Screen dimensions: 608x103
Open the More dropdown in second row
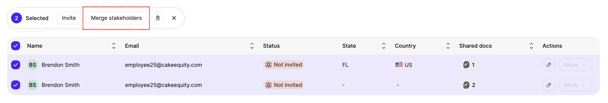click(575, 85)
